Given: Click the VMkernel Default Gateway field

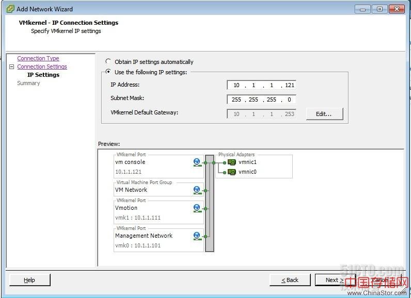Looking at the screenshot, I should click(x=262, y=114).
